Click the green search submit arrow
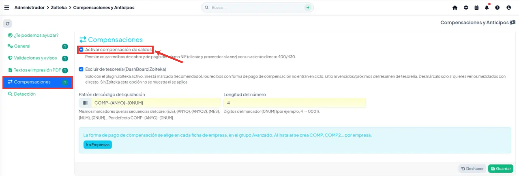This screenshot has width=519, height=176. click(308, 8)
